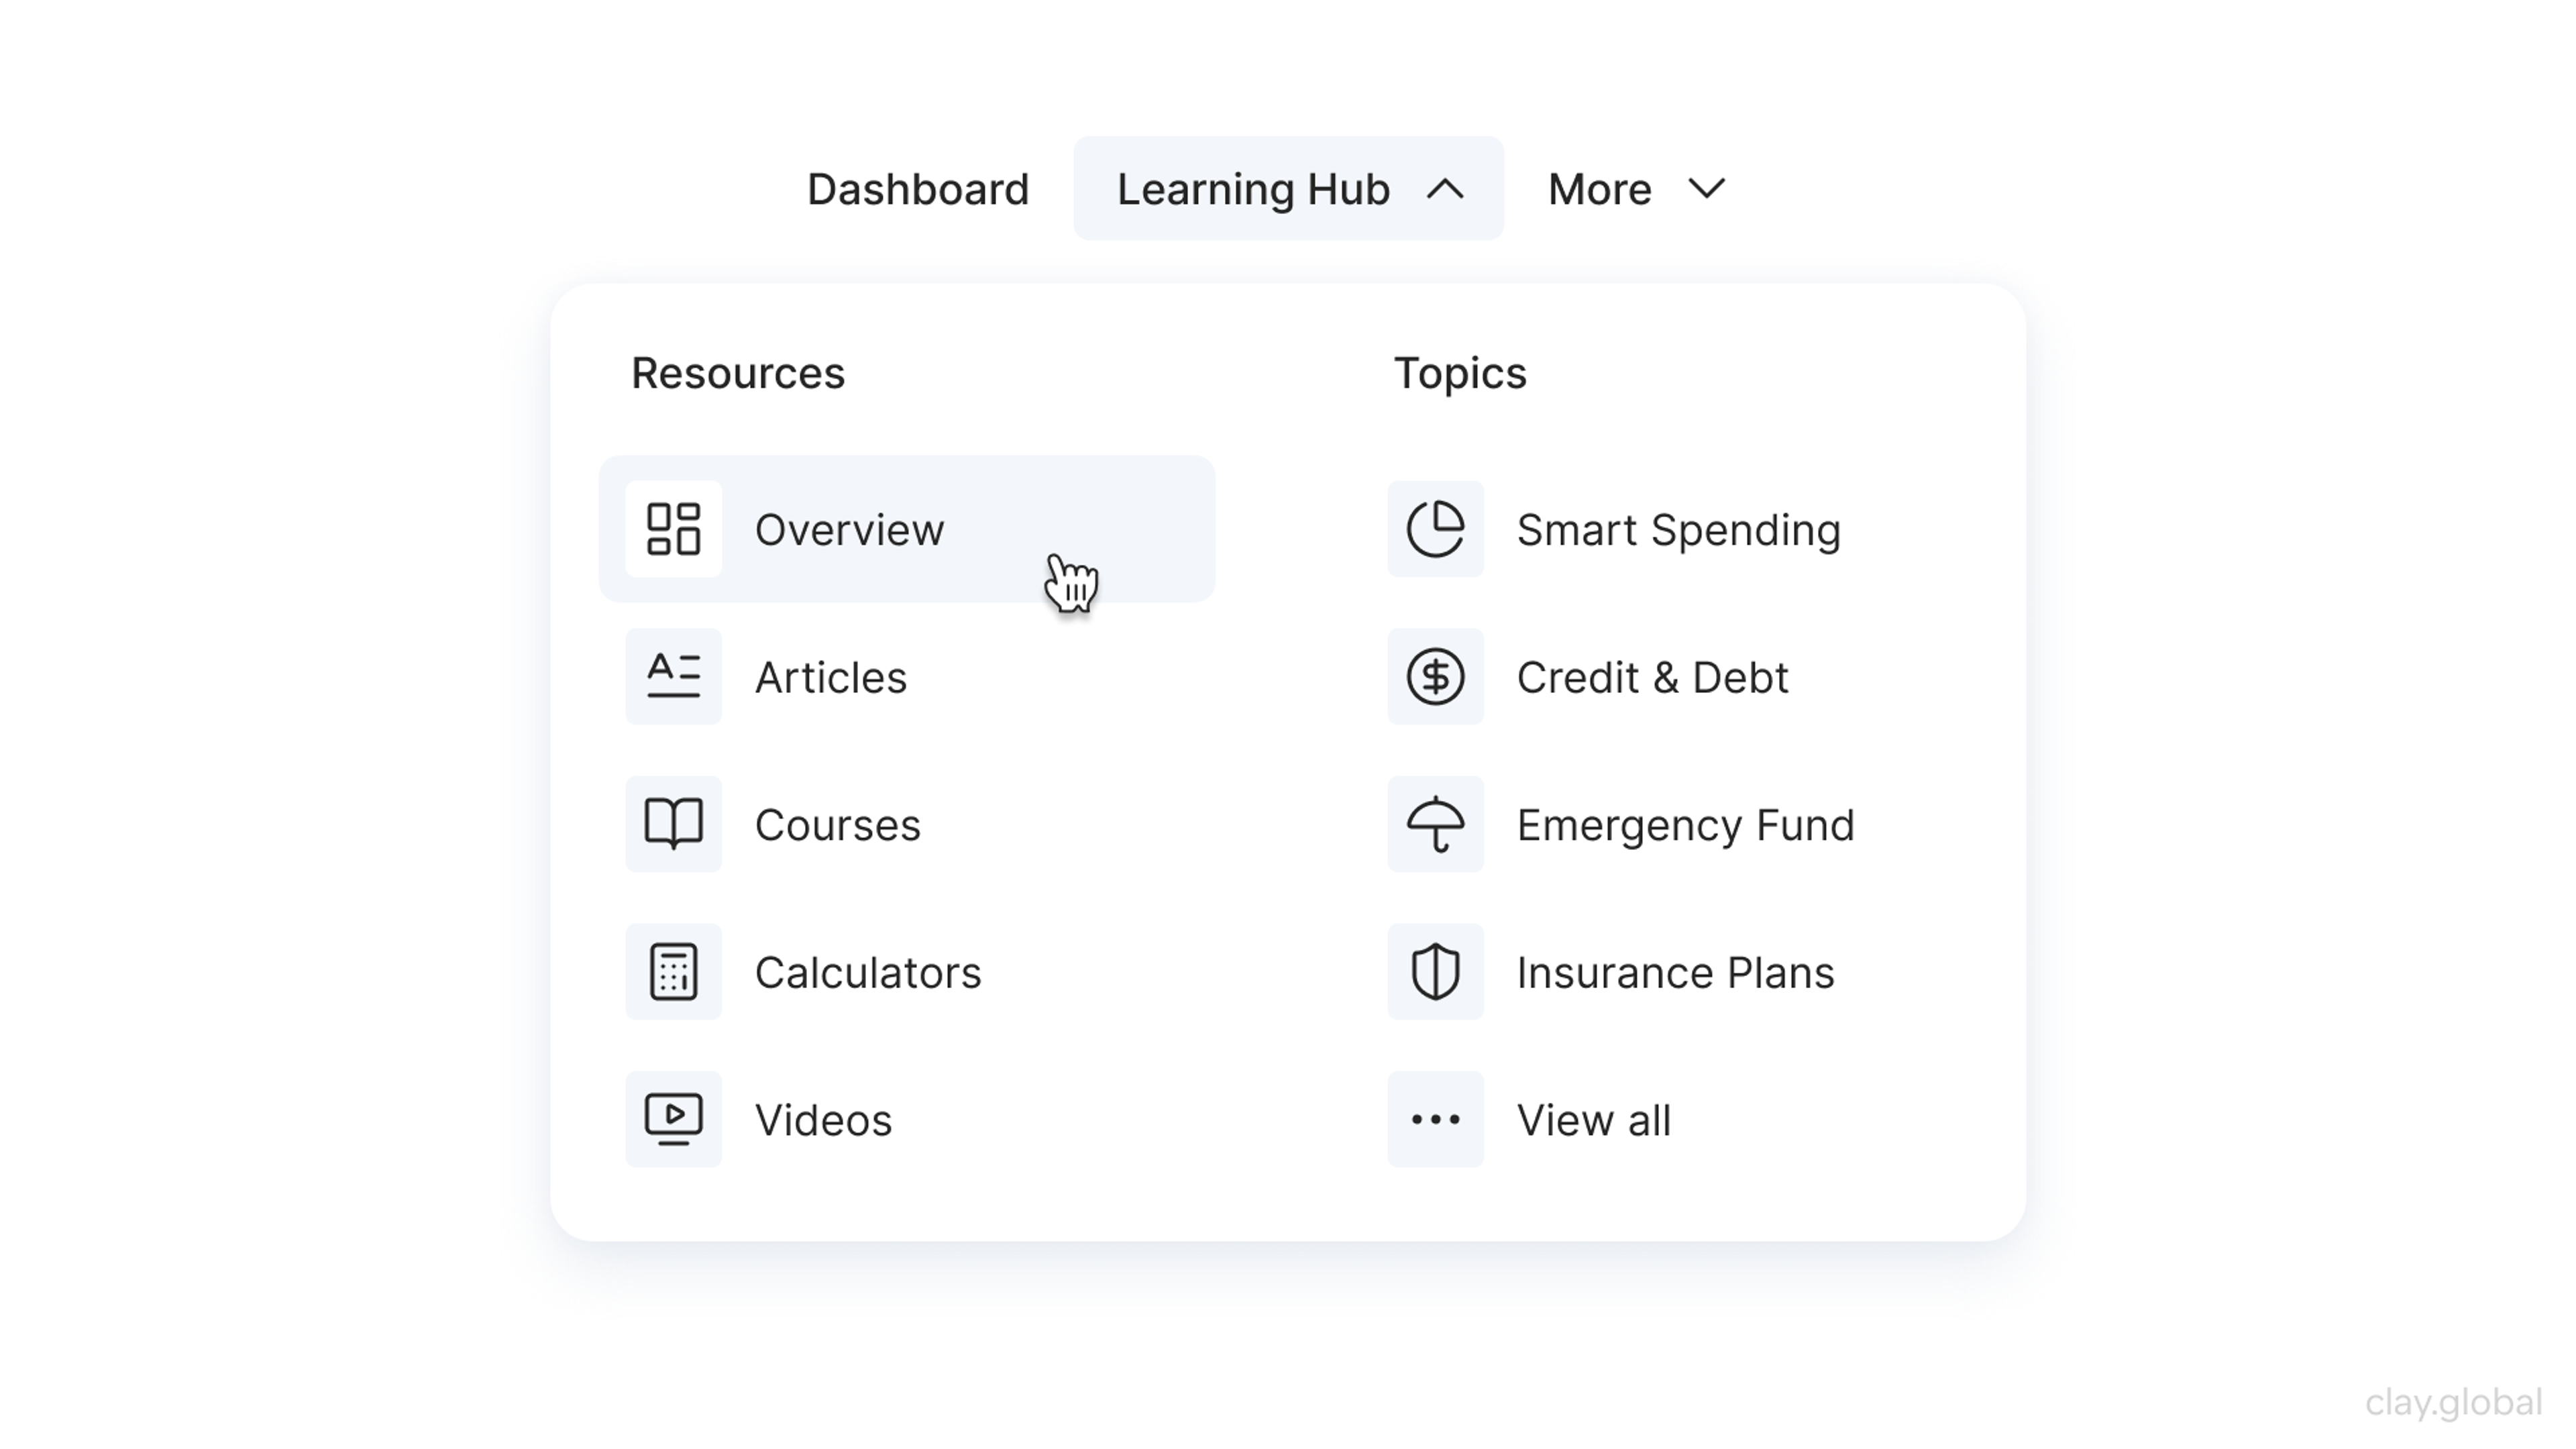Screen dimensions: 2576x1449
Task: Collapse Learning Hub with the up chevron
Action: point(1445,189)
